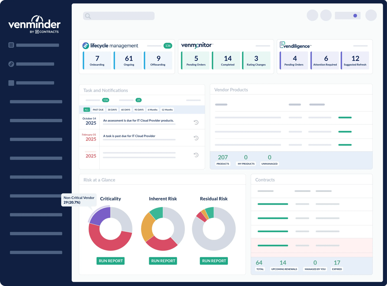Open the 7 Onboarding tile
This screenshot has height=286, width=387.
[97, 61]
